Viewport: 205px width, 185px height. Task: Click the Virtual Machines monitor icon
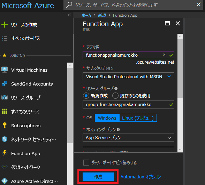coord(5,70)
